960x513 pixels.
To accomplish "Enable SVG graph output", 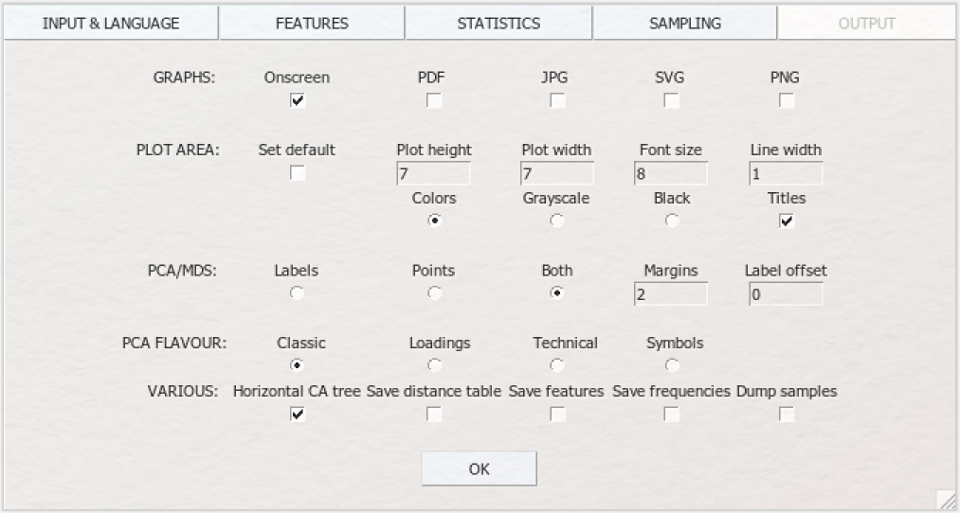I will (672, 100).
